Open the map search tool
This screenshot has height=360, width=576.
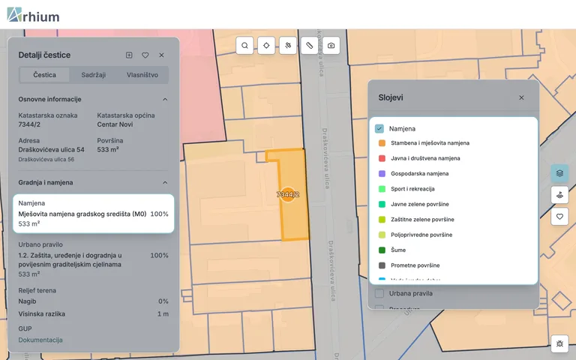[x=244, y=46]
